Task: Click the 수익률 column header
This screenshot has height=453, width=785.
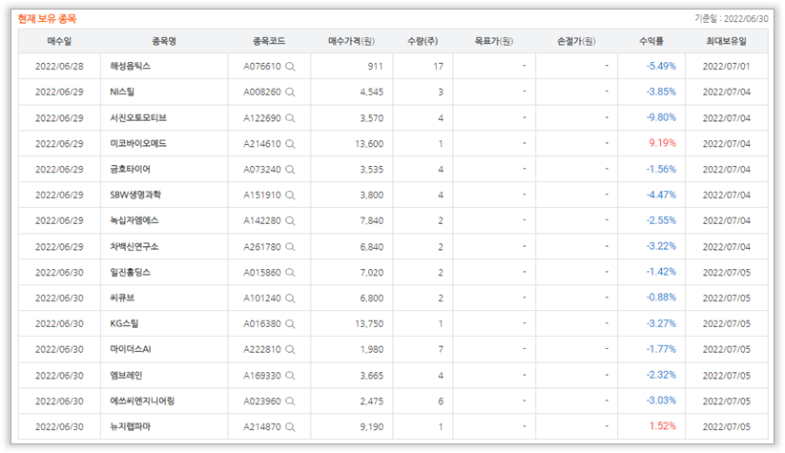Action: coord(651,41)
